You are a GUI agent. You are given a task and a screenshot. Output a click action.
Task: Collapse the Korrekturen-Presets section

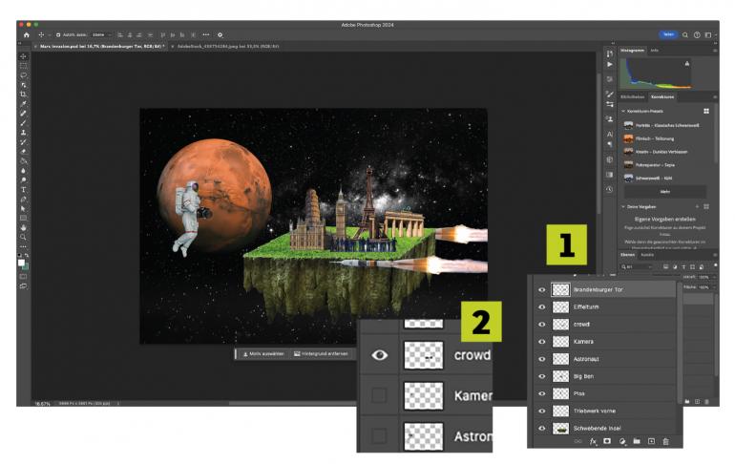623,111
